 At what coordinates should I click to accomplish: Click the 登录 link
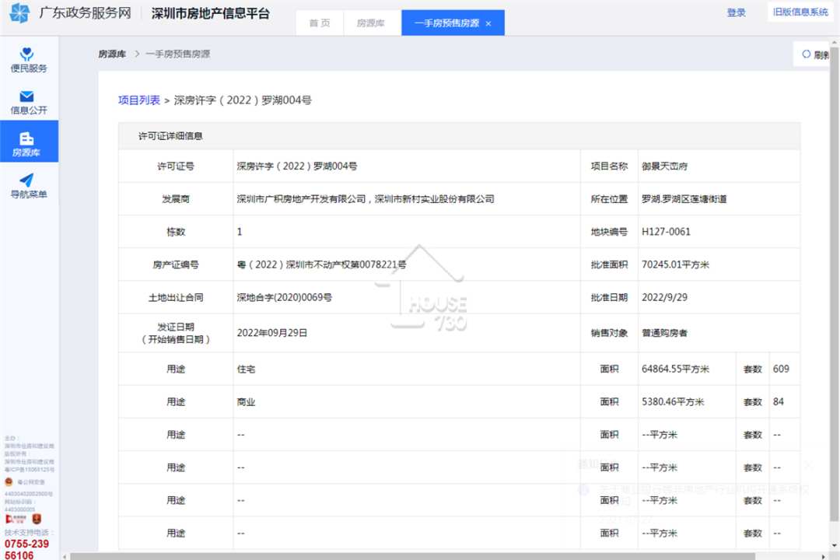(736, 12)
